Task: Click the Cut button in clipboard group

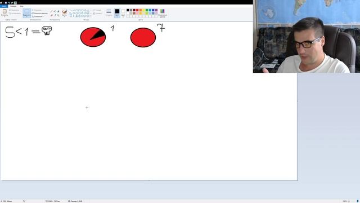Action: pos(14,10)
